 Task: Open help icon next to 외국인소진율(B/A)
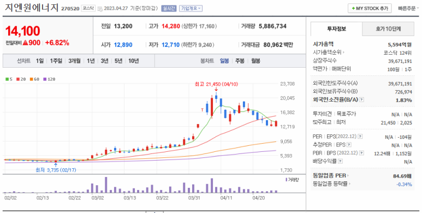click(x=361, y=100)
